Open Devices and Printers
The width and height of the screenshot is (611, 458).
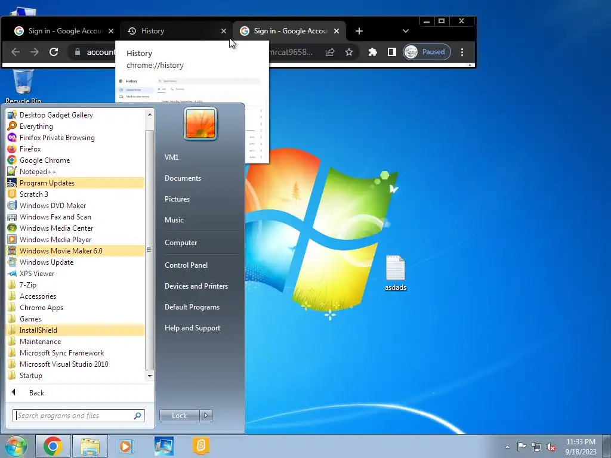pyautogui.click(x=196, y=286)
